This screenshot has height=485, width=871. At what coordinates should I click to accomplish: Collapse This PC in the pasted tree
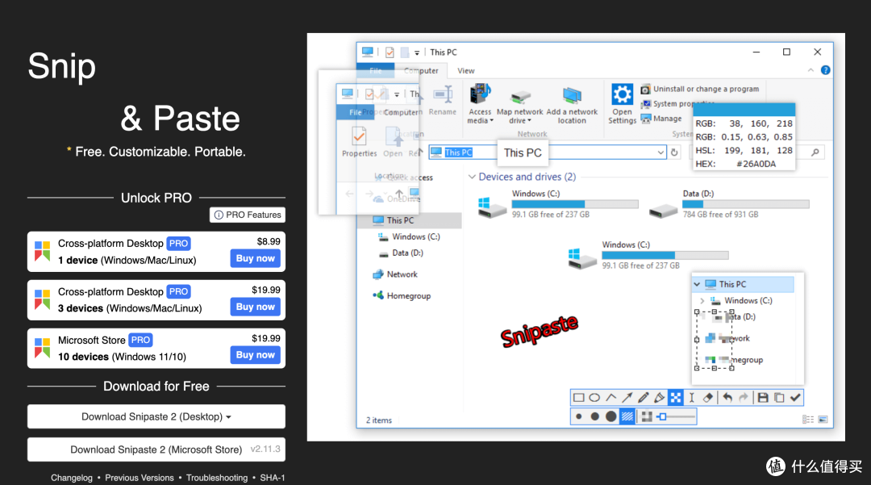(697, 284)
